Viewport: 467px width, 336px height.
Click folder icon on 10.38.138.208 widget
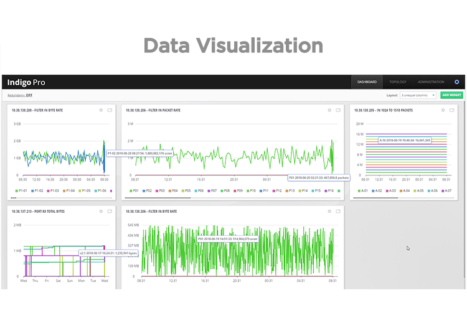pyautogui.click(x=110, y=110)
